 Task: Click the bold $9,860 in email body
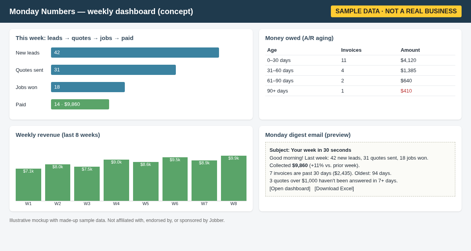click(300, 165)
